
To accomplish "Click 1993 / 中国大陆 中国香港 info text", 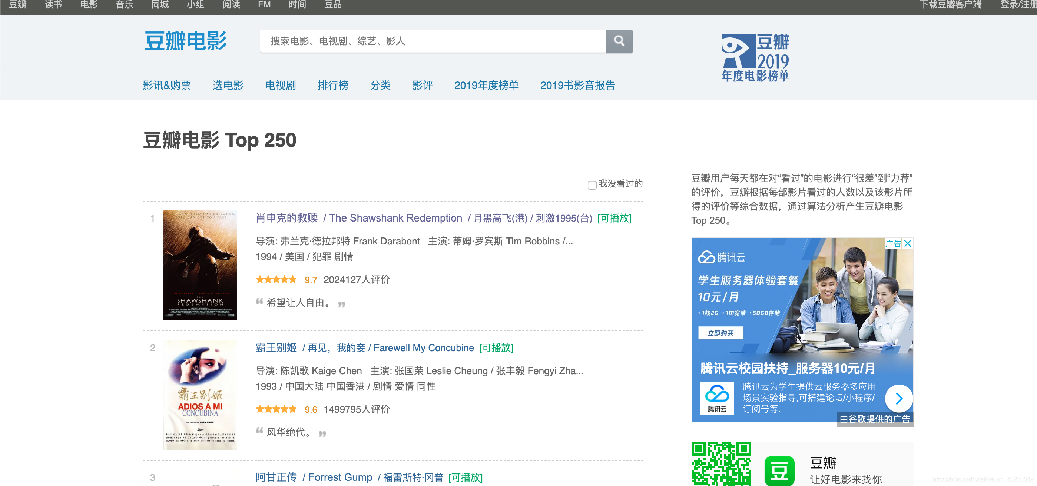I will click(345, 386).
